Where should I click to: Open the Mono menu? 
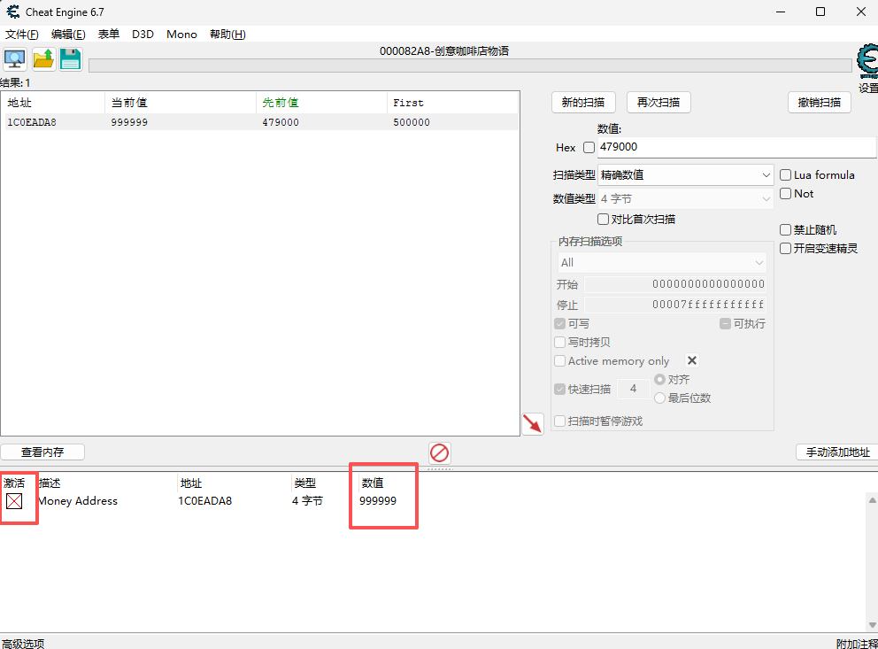tap(181, 35)
